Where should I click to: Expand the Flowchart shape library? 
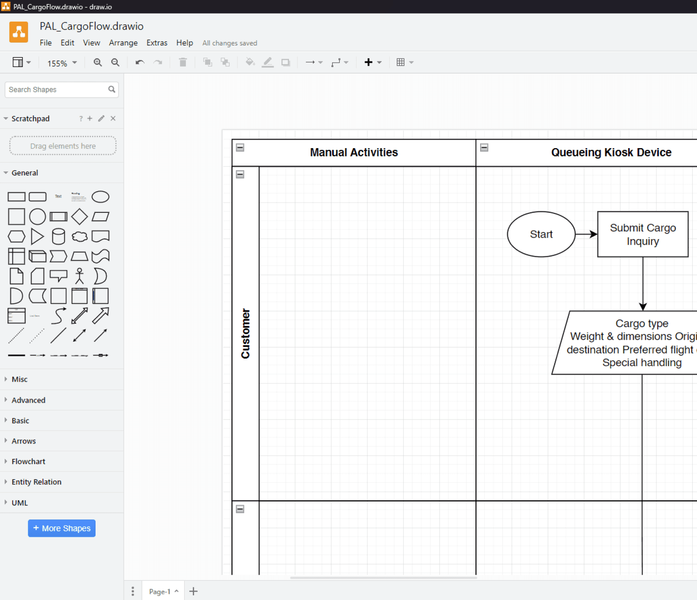(x=29, y=462)
